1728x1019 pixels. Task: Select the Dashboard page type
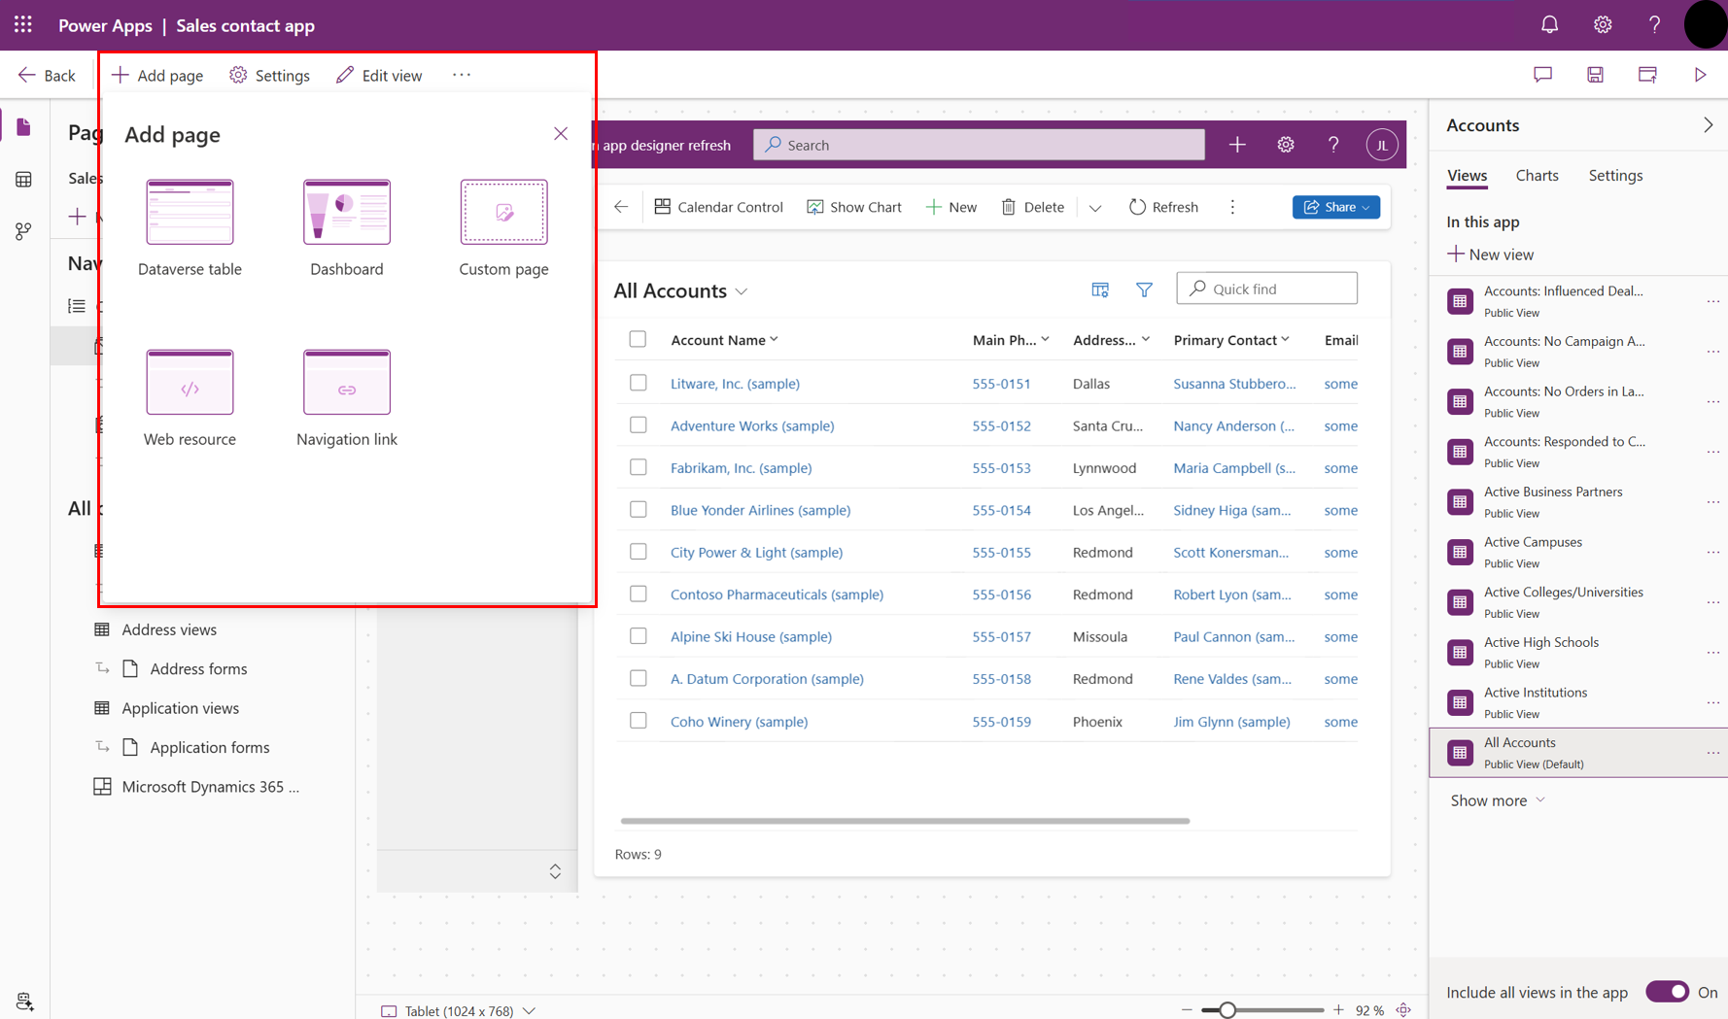click(x=346, y=221)
